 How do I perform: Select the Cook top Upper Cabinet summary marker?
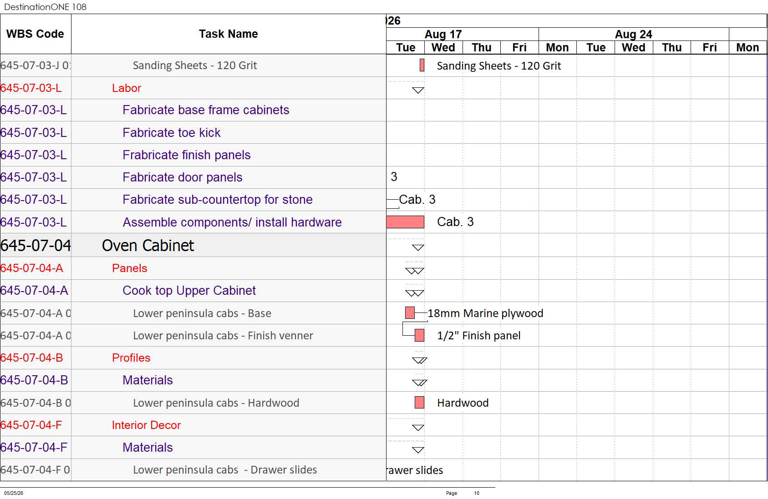[415, 293]
